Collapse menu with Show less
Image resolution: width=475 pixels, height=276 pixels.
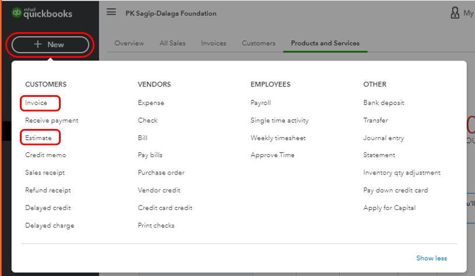click(x=431, y=258)
